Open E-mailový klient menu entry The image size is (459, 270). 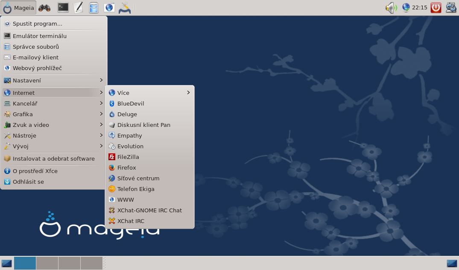click(54, 57)
